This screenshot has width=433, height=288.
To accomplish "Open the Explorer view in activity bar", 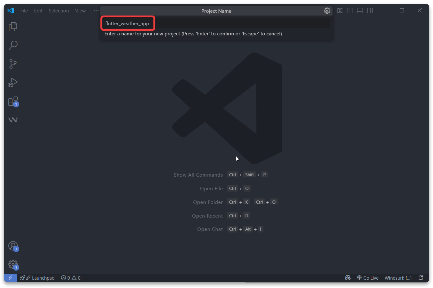I will click(x=13, y=27).
